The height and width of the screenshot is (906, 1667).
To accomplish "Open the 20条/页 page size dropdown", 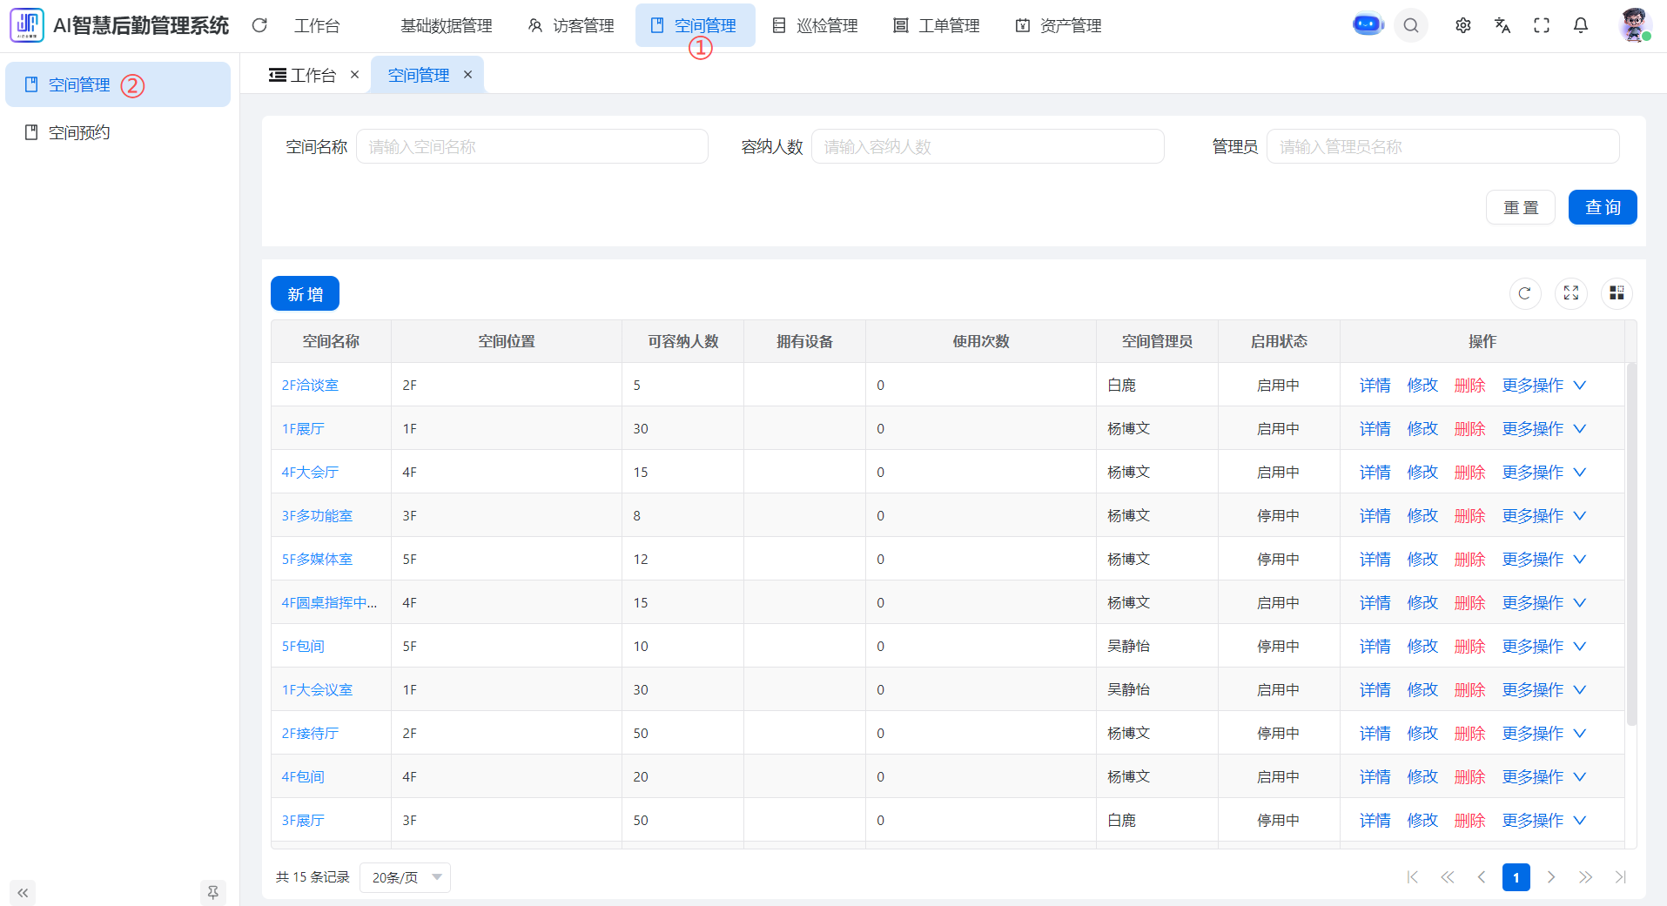I will click(x=405, y=877).
